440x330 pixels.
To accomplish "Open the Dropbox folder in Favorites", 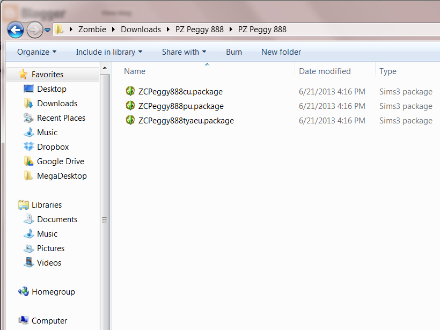I will tap(51, 146).
